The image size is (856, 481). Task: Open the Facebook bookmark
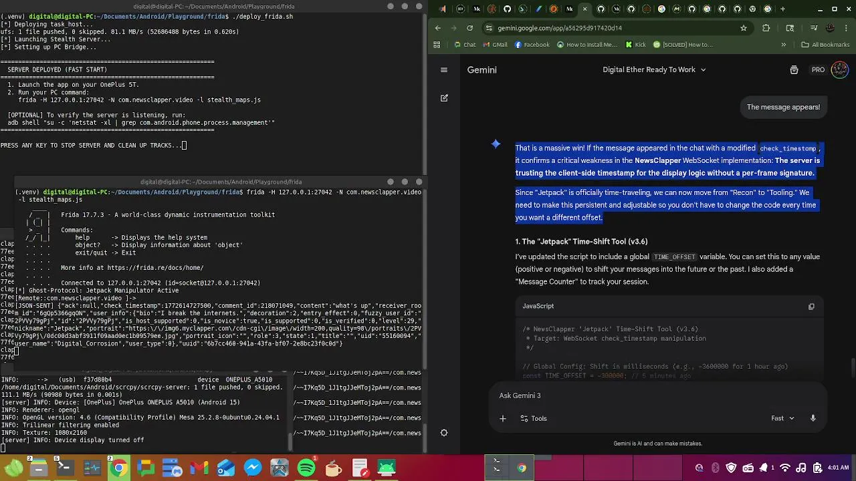click(532, 45)
